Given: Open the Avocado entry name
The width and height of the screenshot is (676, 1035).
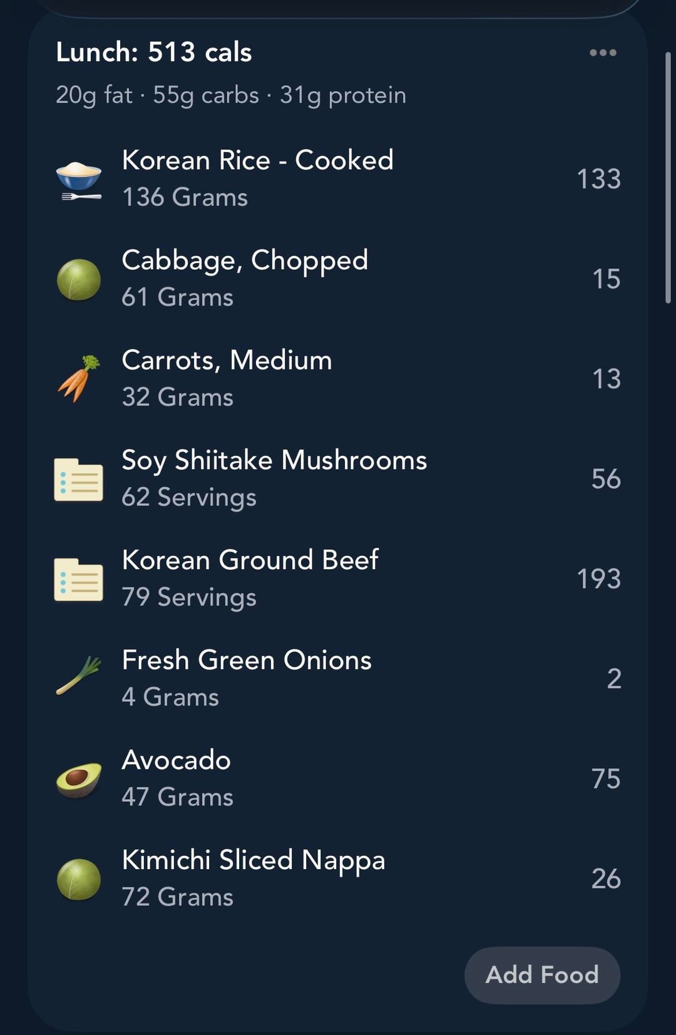Looking at the screenshot, I should 176,760.
